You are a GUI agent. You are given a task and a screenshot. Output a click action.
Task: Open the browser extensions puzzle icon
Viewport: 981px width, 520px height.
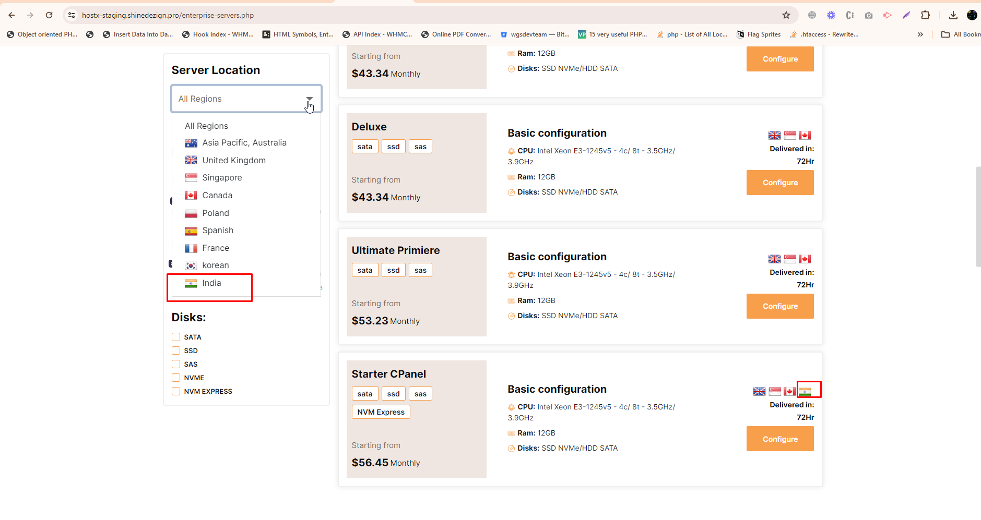925,15
